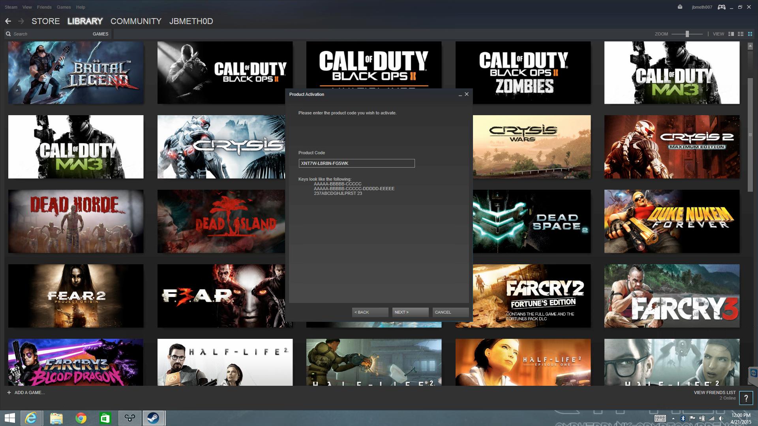Show hidden tray icons arrow

[x=673, y=418]
